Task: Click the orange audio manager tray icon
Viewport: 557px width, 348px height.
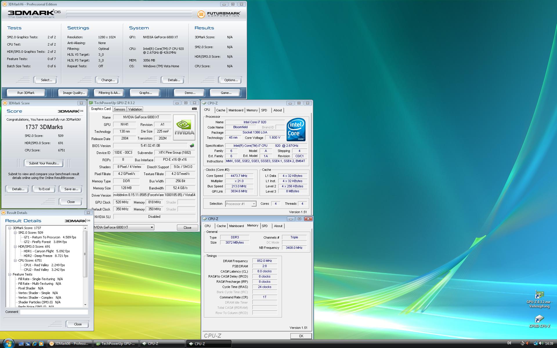Action: click(527, 343)
